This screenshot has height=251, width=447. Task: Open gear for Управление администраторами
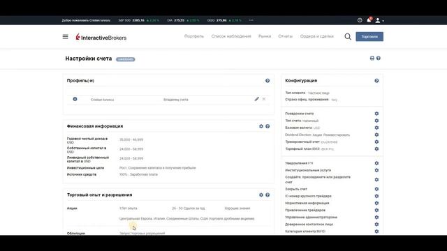click(x=376, y=217)
